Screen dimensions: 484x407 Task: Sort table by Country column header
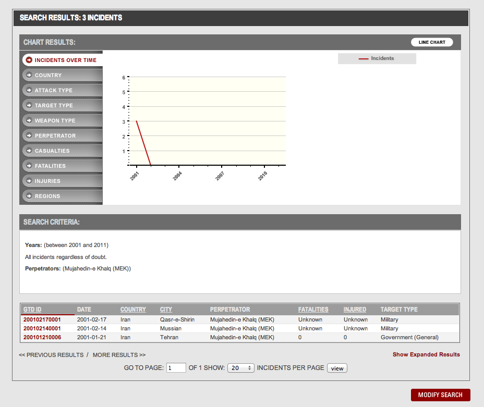click(133, 310)
